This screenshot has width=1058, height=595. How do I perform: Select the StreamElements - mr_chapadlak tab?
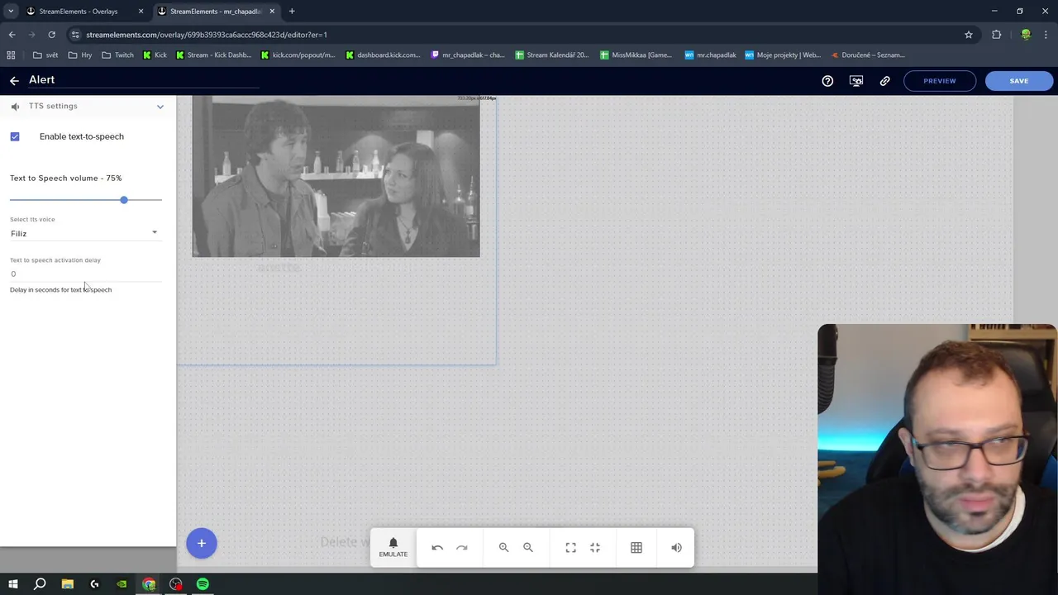[x=215, y=12]
